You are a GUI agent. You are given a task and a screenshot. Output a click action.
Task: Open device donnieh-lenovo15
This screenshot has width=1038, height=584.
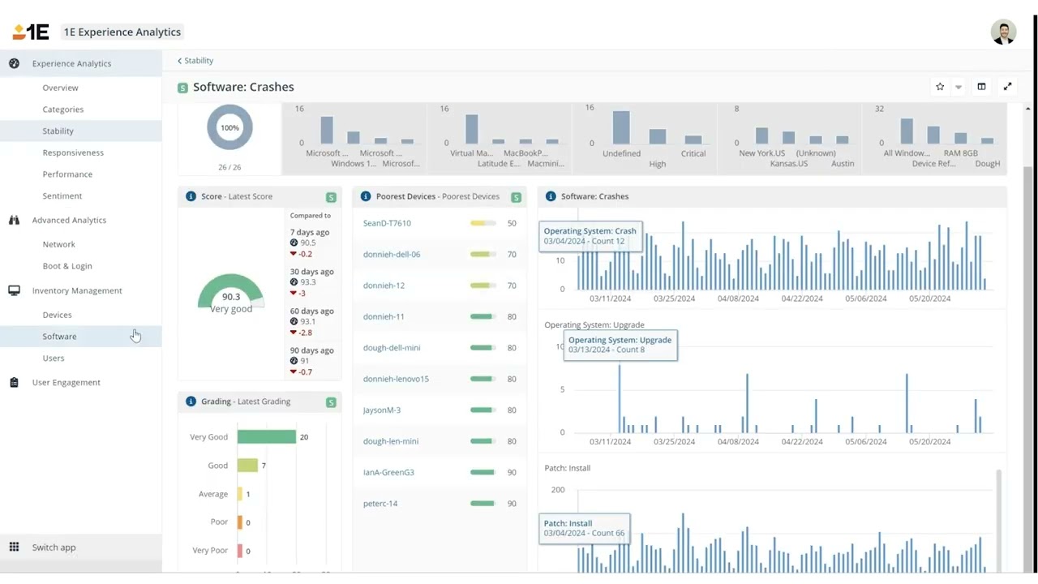click(x=396, y=379)
